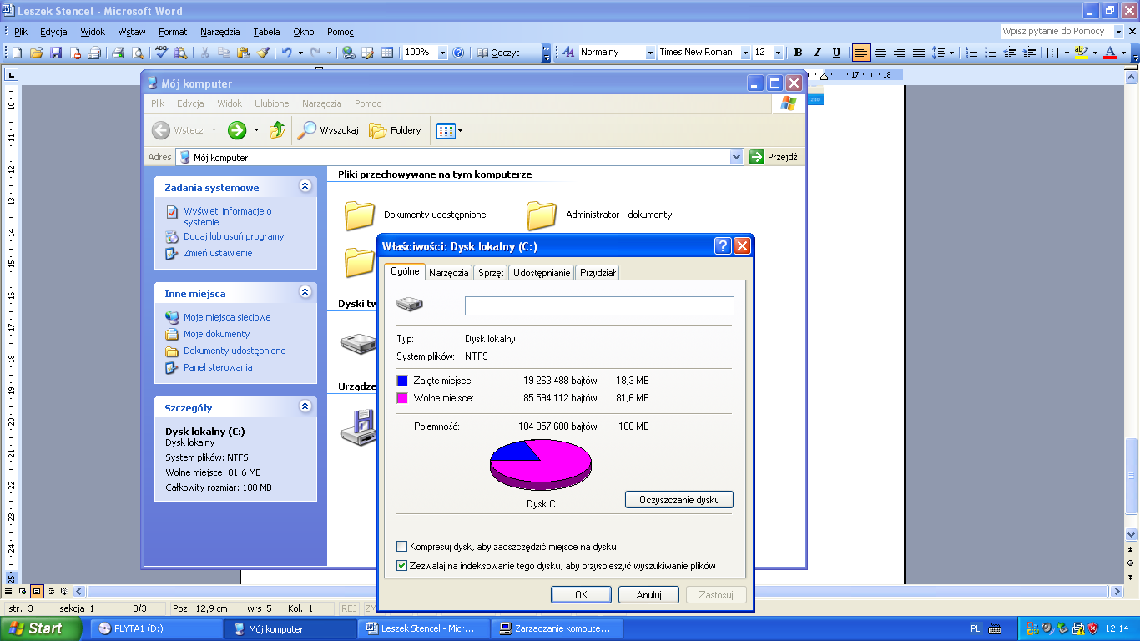Open the font size 12 dropdown
The height and width of the screenshot is (641, 1140).
[778, 53]
